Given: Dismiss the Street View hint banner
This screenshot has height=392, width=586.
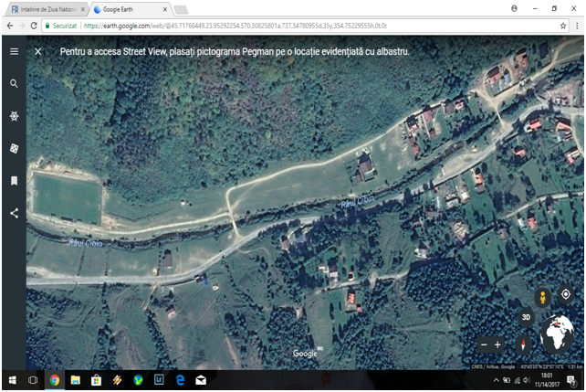Looking at the screenshot, I should point(38,51).
